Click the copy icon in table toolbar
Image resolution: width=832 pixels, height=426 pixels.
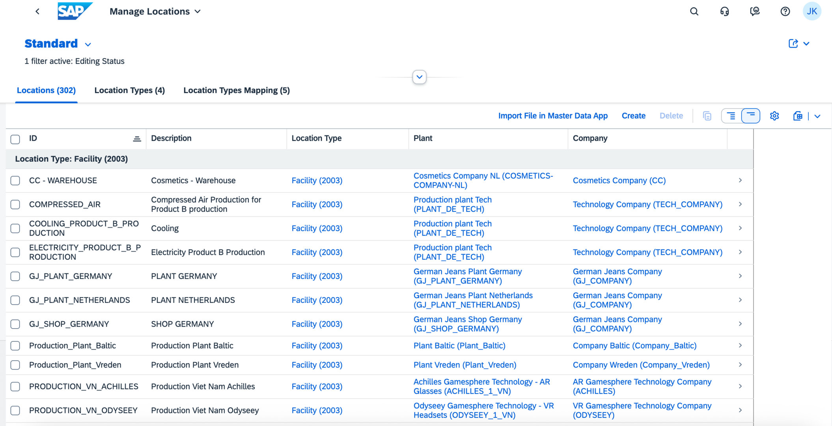707,116
